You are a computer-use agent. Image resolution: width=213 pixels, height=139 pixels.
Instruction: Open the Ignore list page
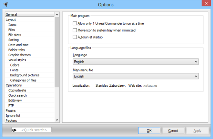point(30,116)
